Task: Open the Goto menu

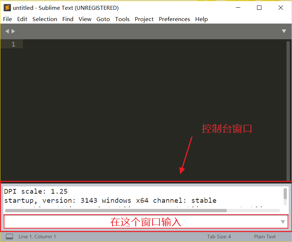Action: tap(103, 19)
